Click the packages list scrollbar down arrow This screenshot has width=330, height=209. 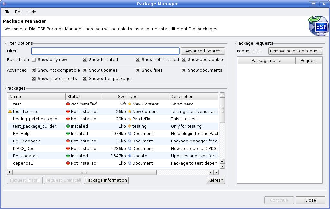tap(222, 166)
